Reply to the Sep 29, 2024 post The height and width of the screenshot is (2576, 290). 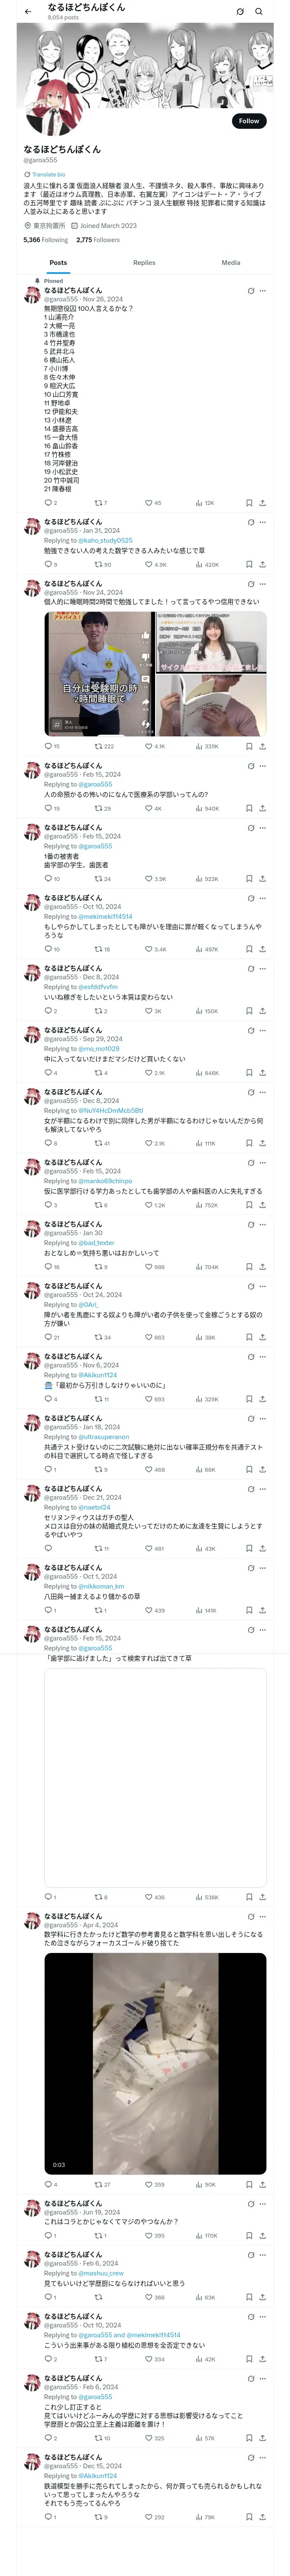pyautogui.click(x=48, y=1073)
